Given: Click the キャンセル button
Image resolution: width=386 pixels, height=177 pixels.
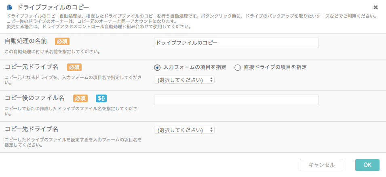Looking at the screenshot, I should pos(321,165).
